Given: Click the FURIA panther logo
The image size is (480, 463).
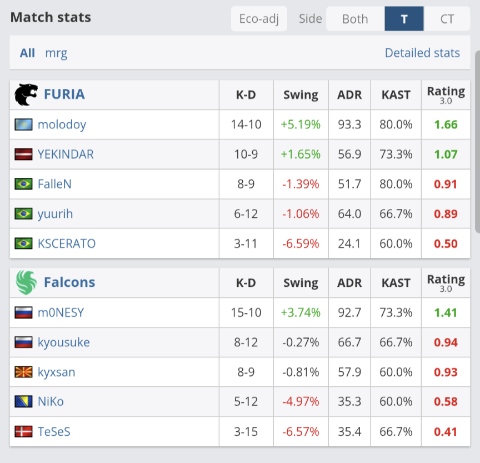Looking at the screenshot, I should click(26, 94).
